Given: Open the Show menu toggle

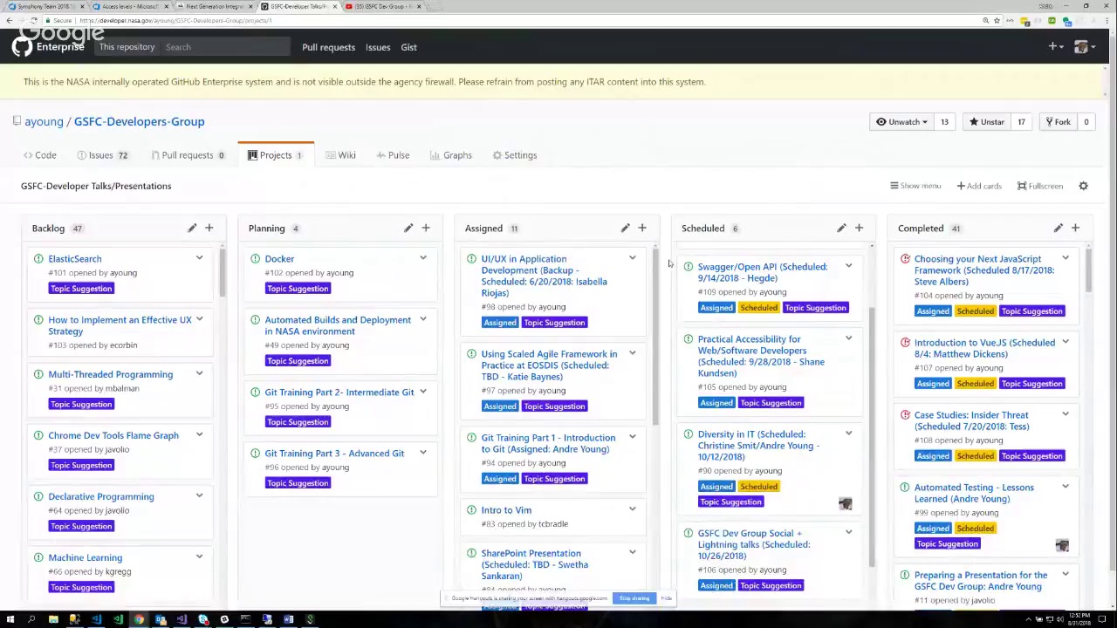Looking at the screenshot, I should coord(915,186).
